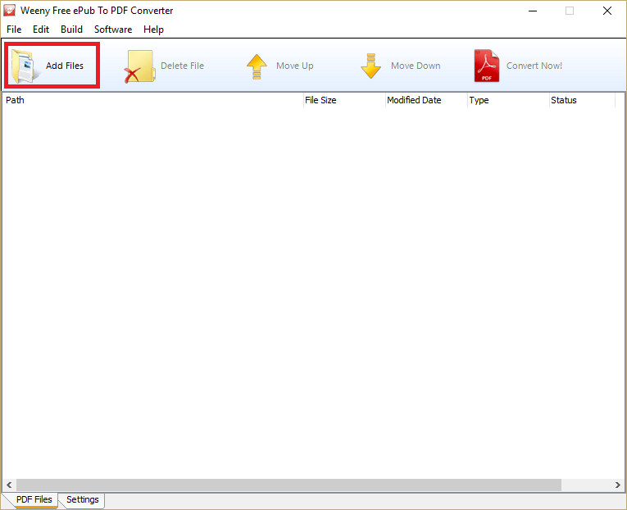The image size is (627, 510).
Task: Click the Convert Now PDF icon
Action: pos(487,66)
